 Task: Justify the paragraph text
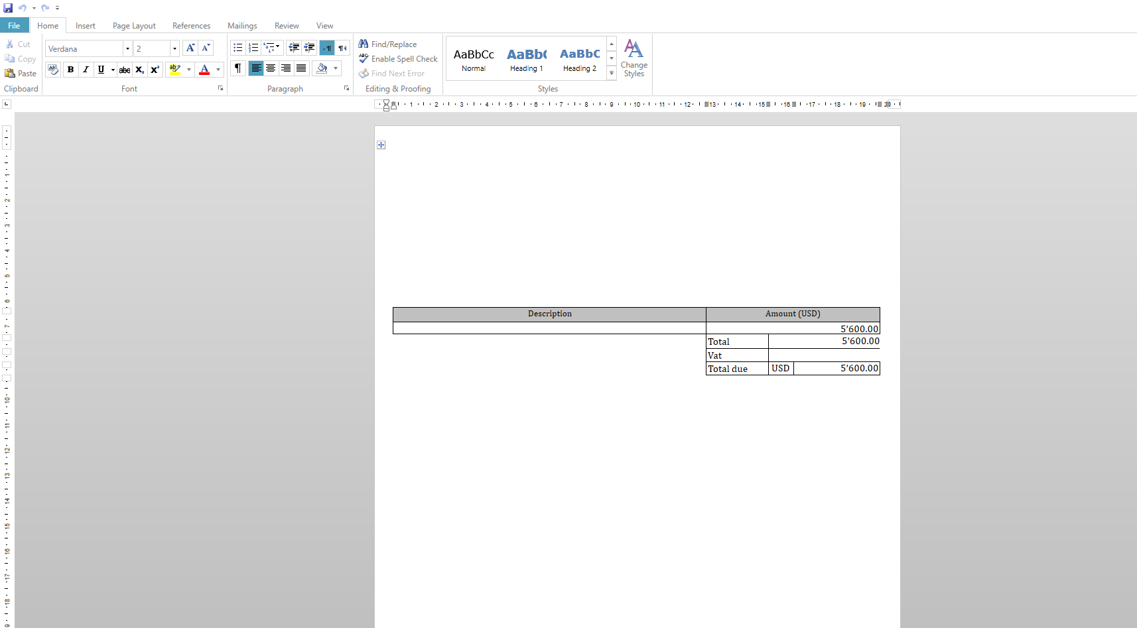point(301,68)
